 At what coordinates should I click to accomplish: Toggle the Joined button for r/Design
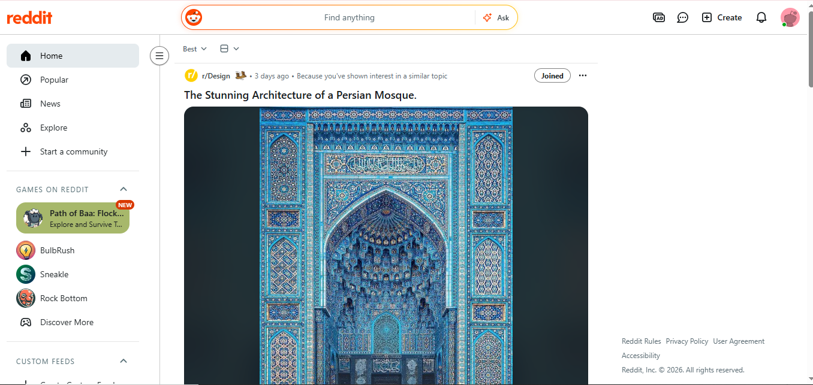click(552, 75)
